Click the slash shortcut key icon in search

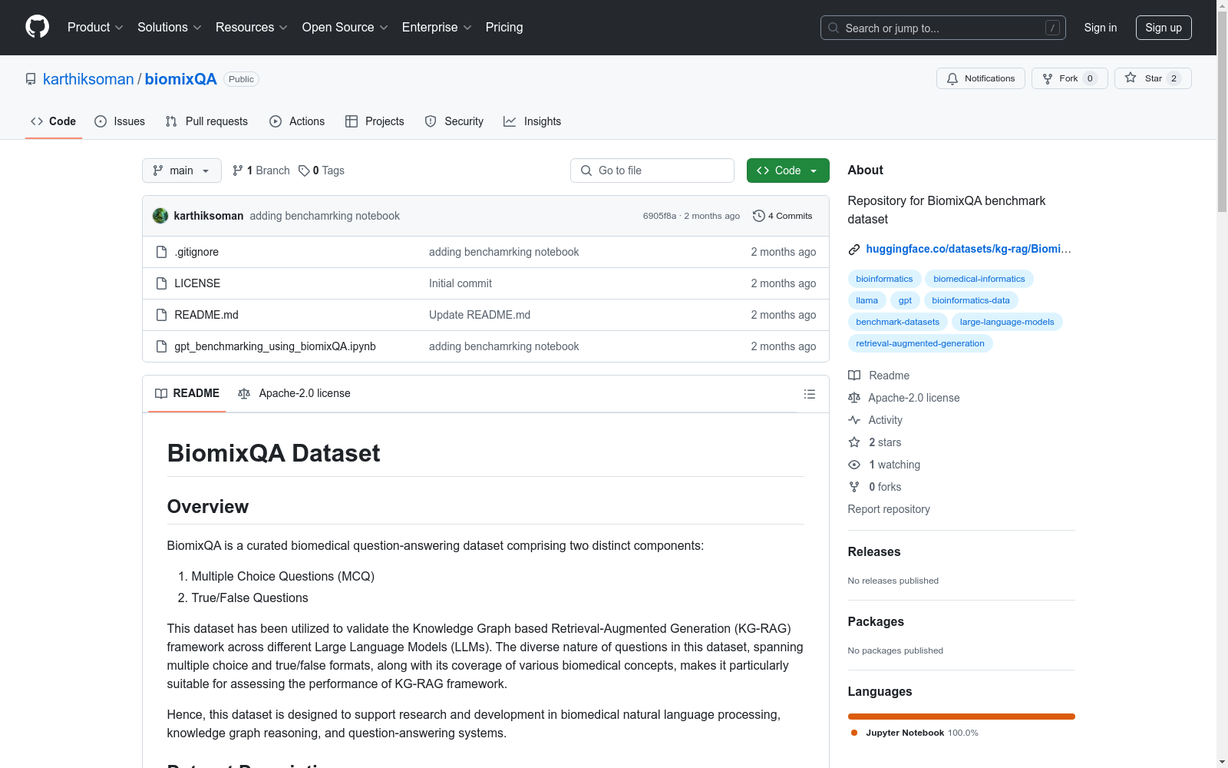point(1052,28)
